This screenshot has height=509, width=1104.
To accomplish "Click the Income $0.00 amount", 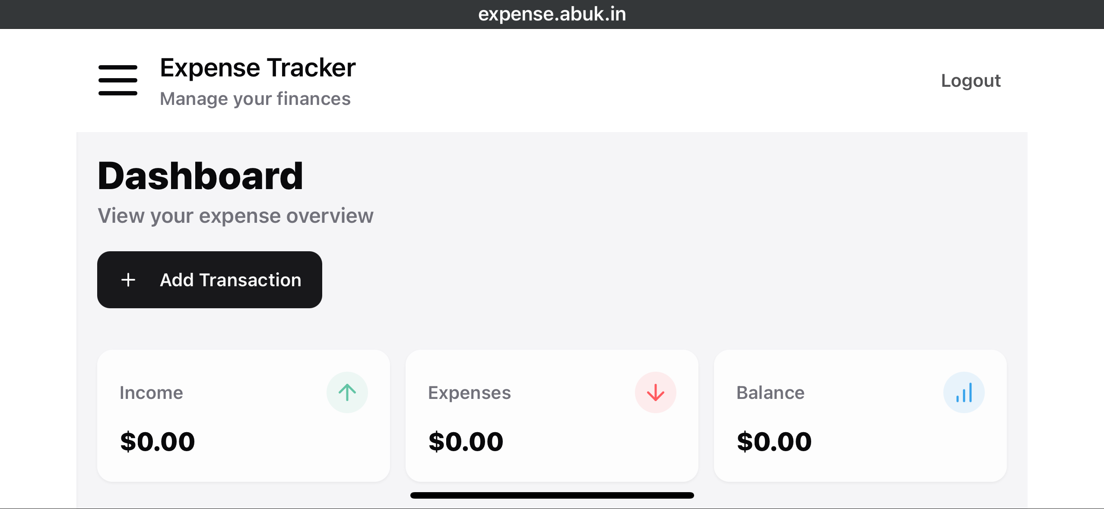I will (157, 441).
